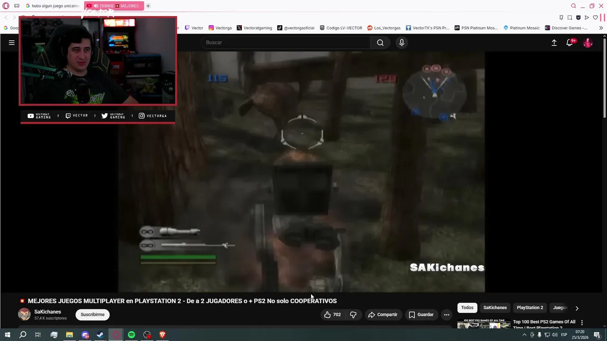Viewport: 607px width, 341px height.
Task: Switch to the 'hubo algun juego unicame' tab
Action: pyautogui.click(x=52, y=6)
